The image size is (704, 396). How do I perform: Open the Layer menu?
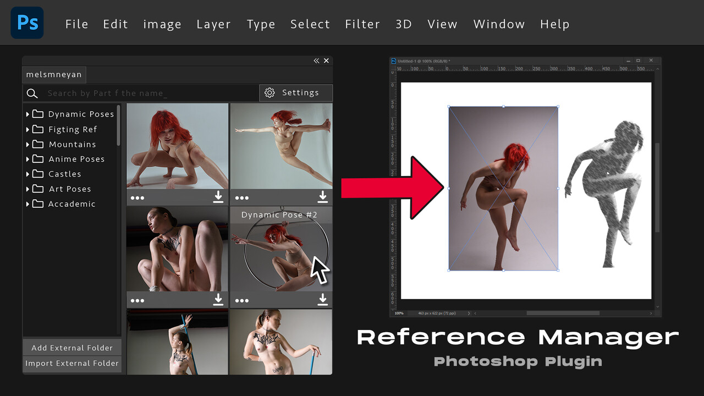[x=213, y=25]
